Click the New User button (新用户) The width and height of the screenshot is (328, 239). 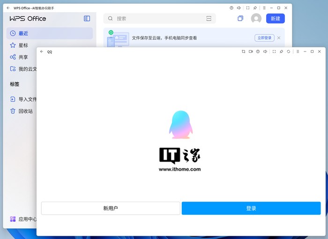[x=111, y=208]
